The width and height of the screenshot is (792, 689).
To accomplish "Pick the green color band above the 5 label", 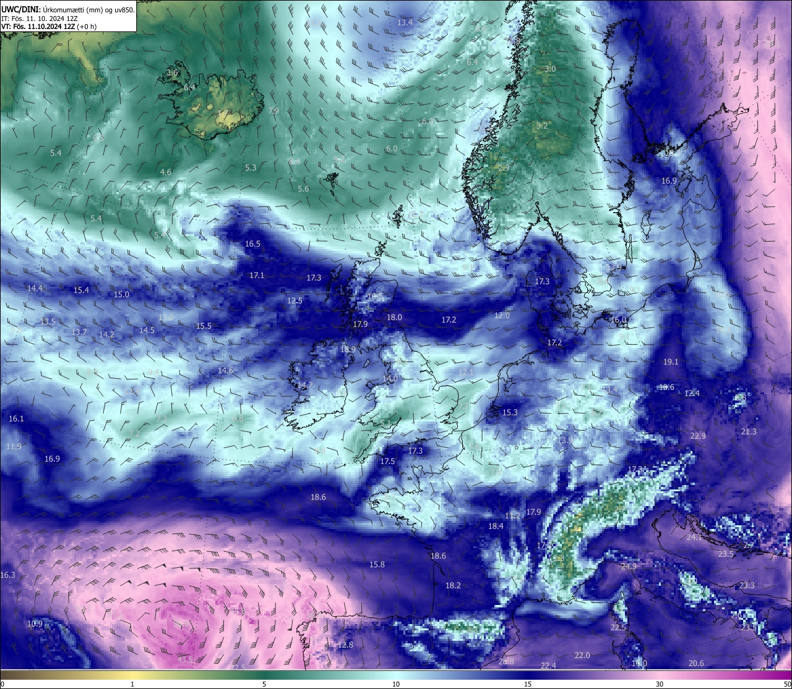I will click(x=264, y=675).
